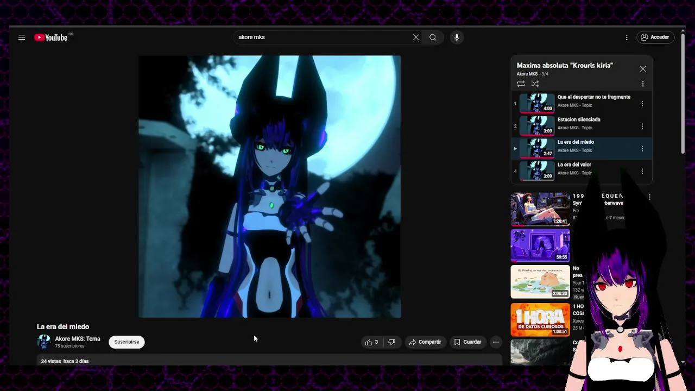Open options for "La era del valor"
The height and width of the screenshot is (391, 695).
642,171
